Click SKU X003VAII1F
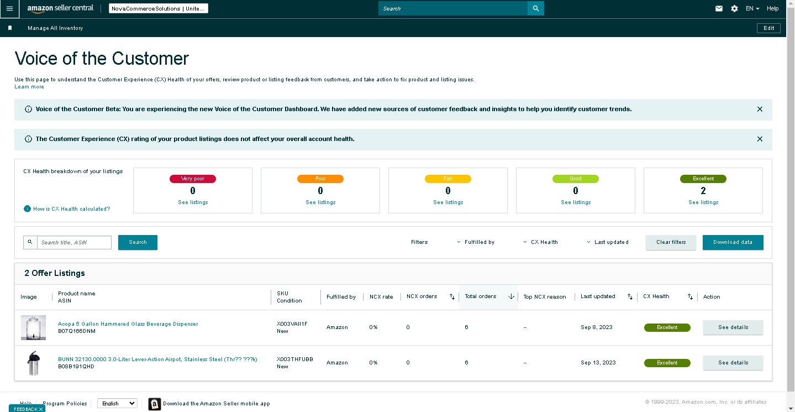 (292, 324)
